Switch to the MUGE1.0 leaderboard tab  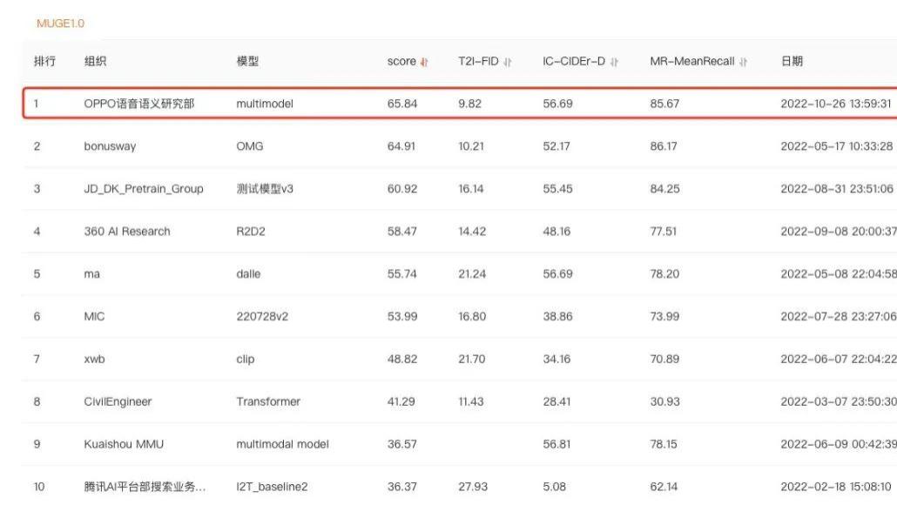point(58,24)
